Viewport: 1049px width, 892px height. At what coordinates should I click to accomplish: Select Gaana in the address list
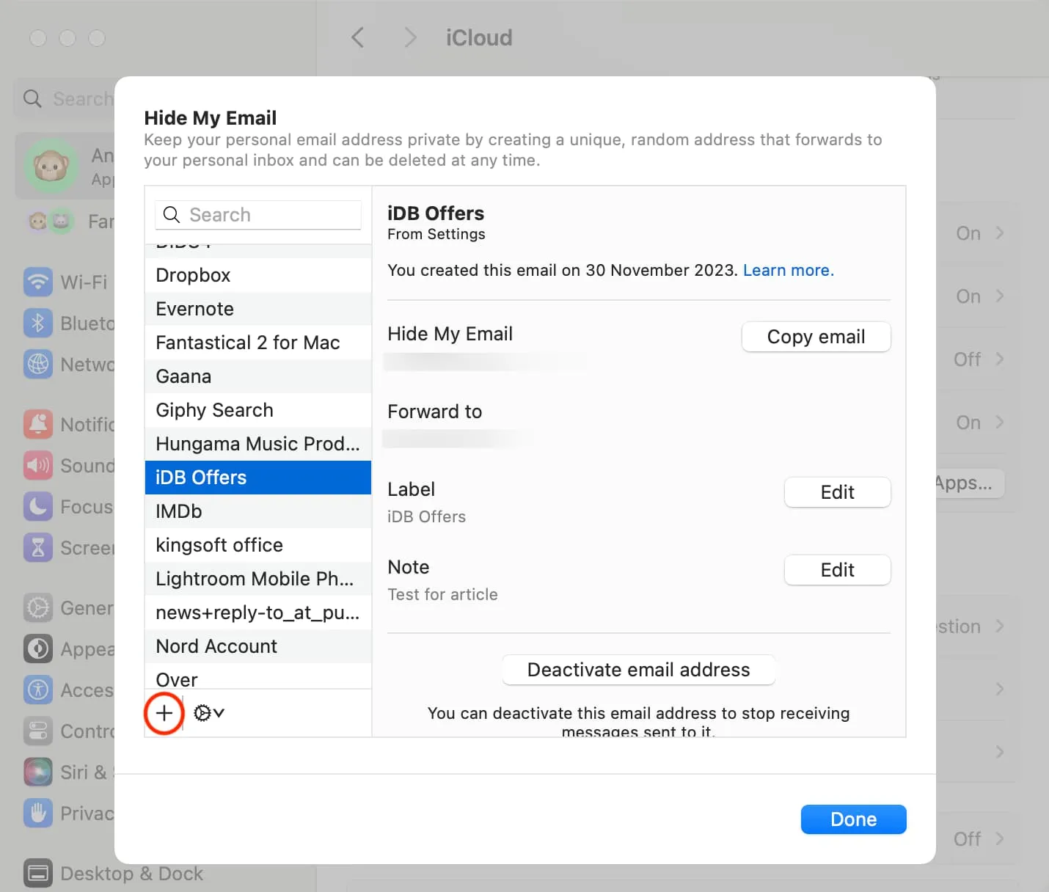coord(258,376)
